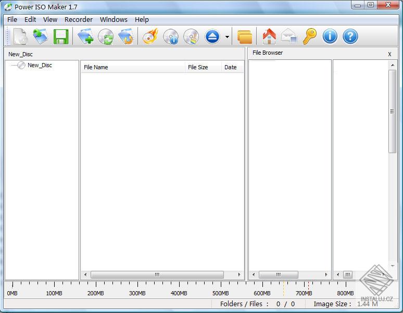Screen dimensions: 403x313
Task: Close the File Browser panel with X
Action: click(389, 54)
